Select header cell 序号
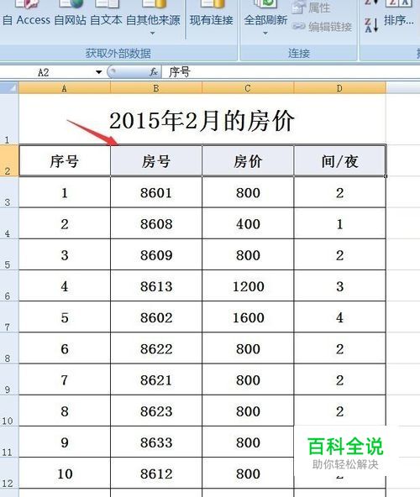Viewport: 420px width, 497px height. (65, 160)
